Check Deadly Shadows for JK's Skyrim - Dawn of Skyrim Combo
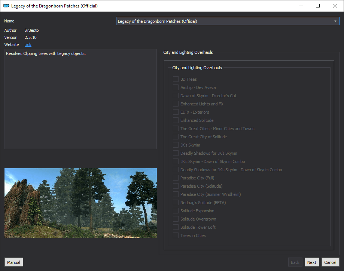 click(176, 169)
